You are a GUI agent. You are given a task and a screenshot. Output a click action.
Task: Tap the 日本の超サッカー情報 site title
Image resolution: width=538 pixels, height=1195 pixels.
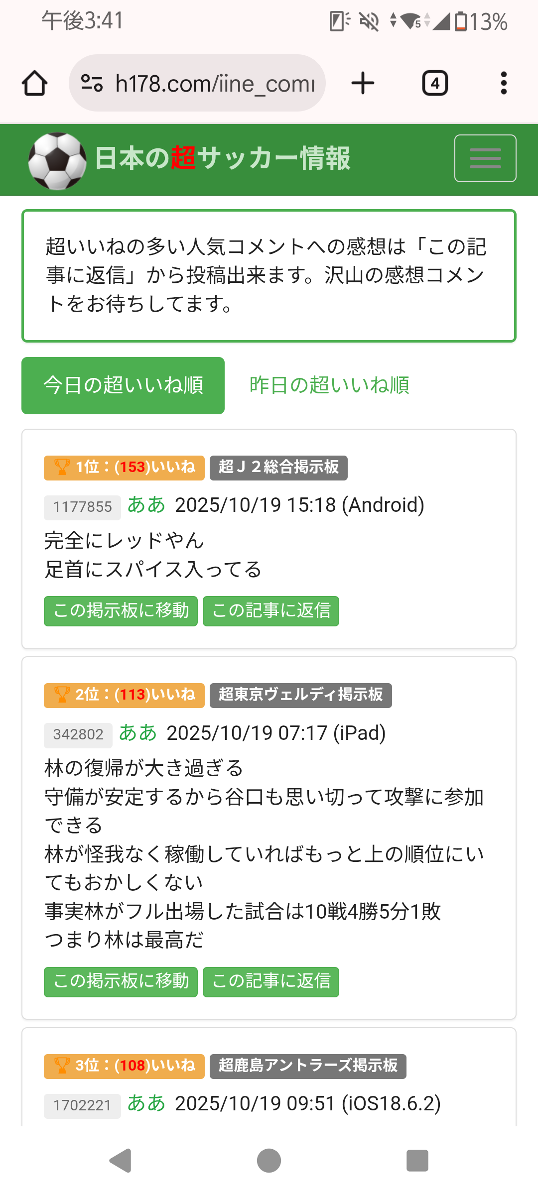pyautogui.click(x=222, y=158)
